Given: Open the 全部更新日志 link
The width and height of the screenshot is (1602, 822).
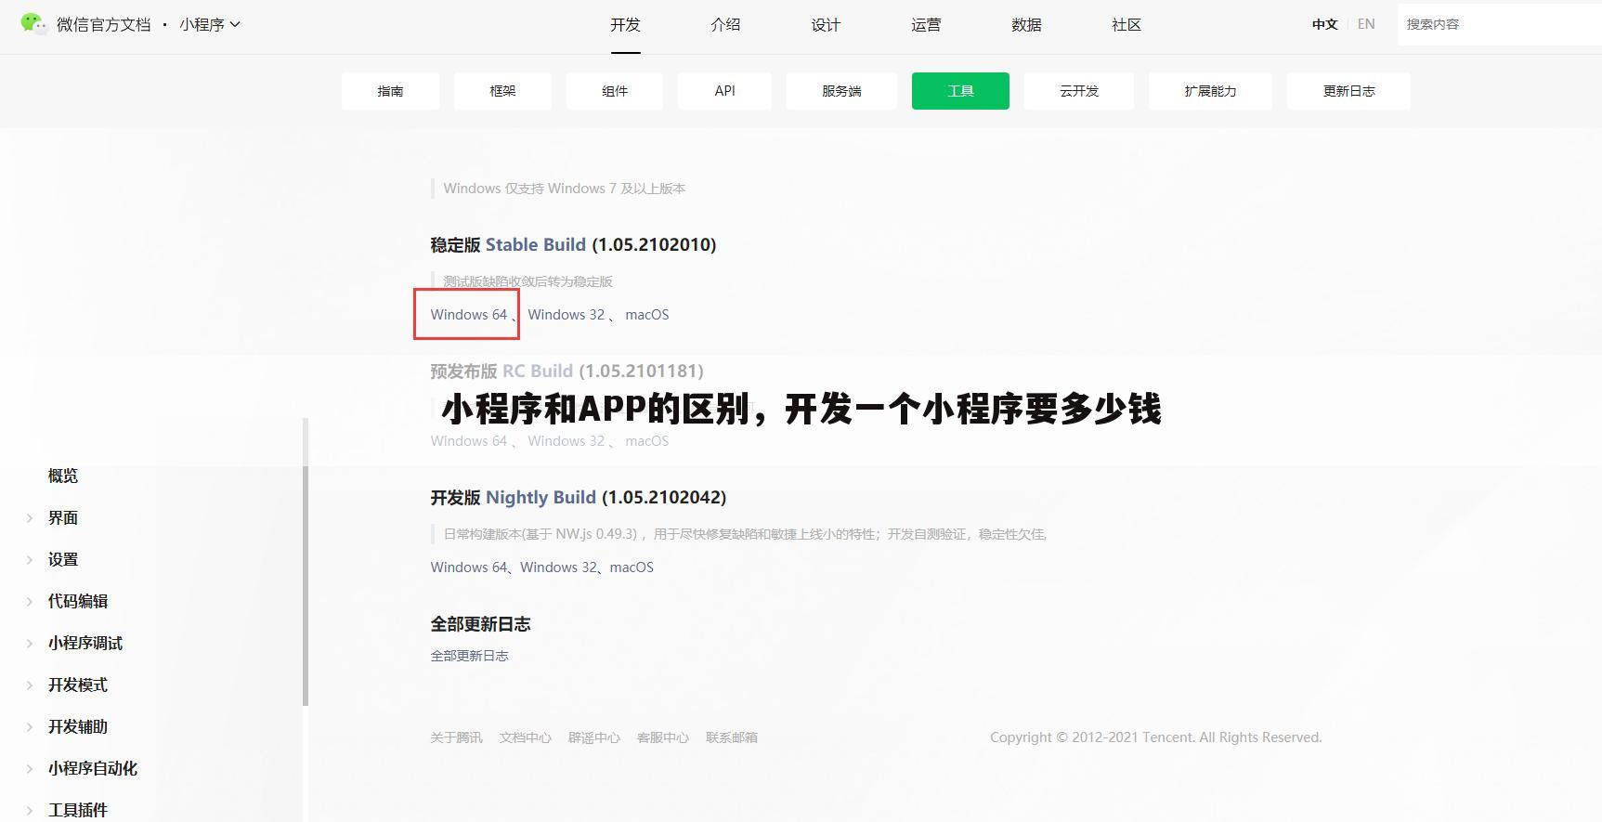Looking at the screenshot, I should [x=469, y=656].
